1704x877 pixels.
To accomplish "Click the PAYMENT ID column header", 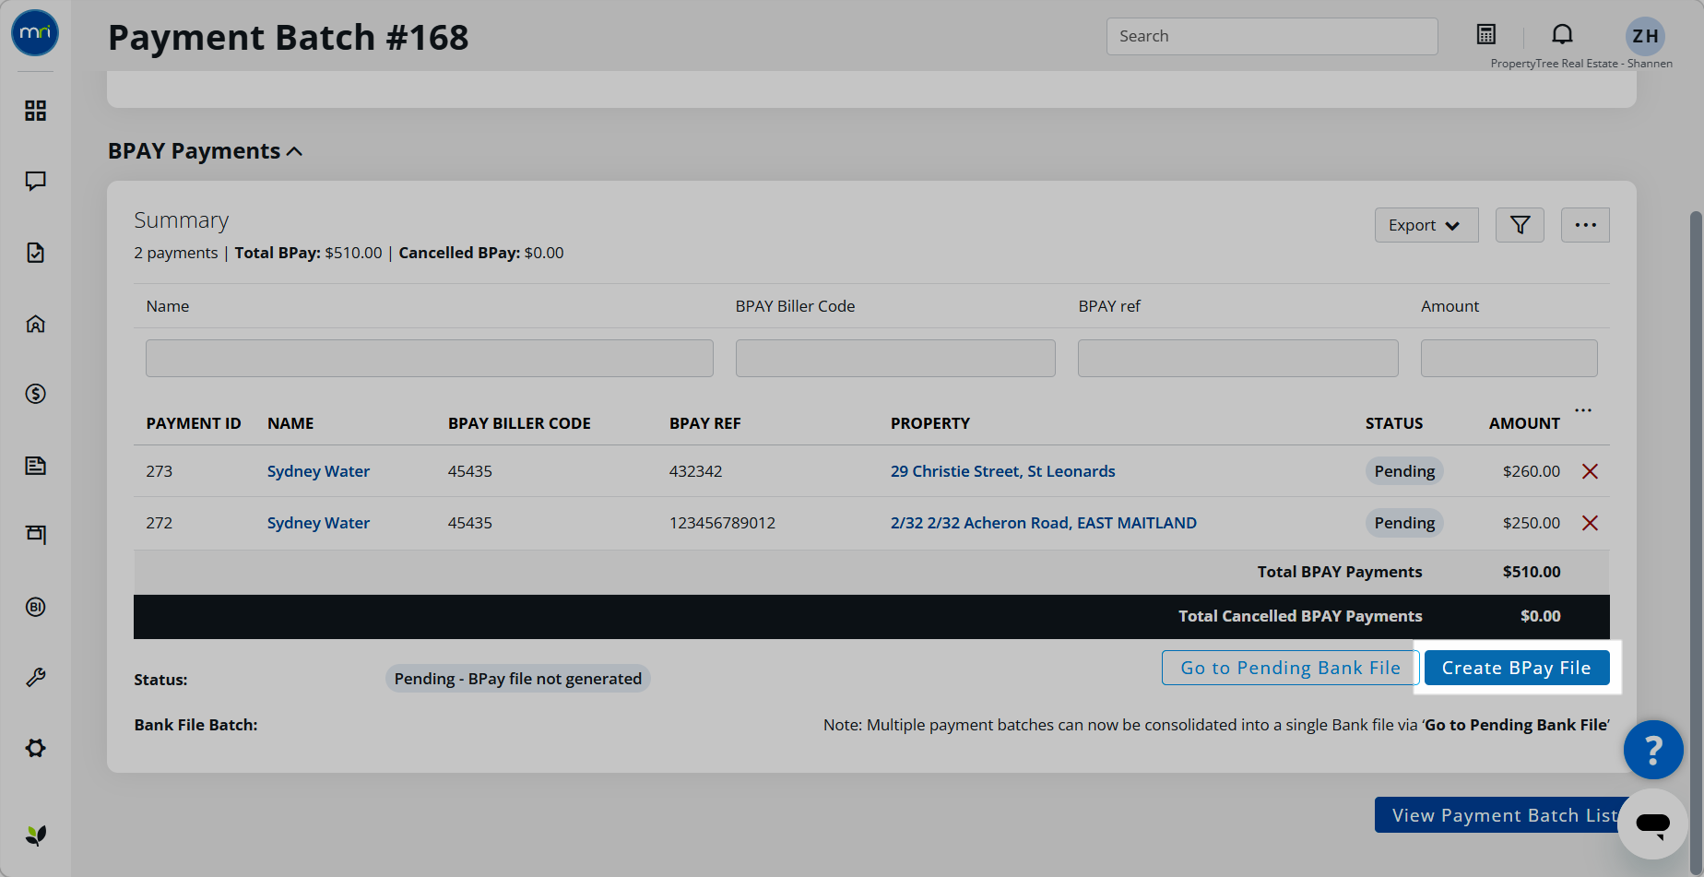I will tap(194, 423).
